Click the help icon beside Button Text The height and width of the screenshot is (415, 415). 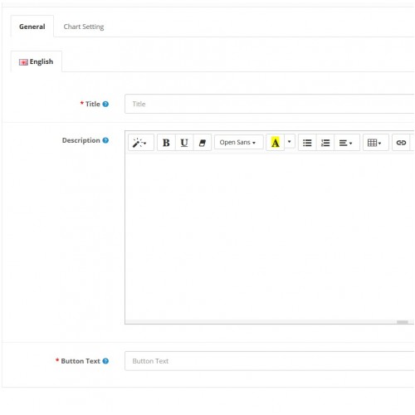105,361
